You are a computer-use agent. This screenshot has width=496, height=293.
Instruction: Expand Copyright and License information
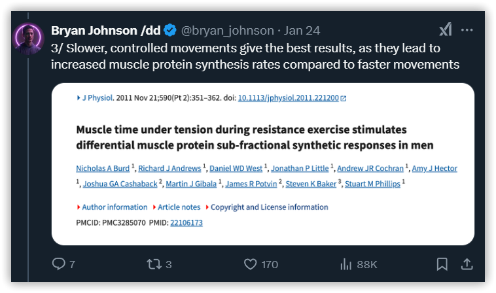pyautogui.click(x=267, y=207)
